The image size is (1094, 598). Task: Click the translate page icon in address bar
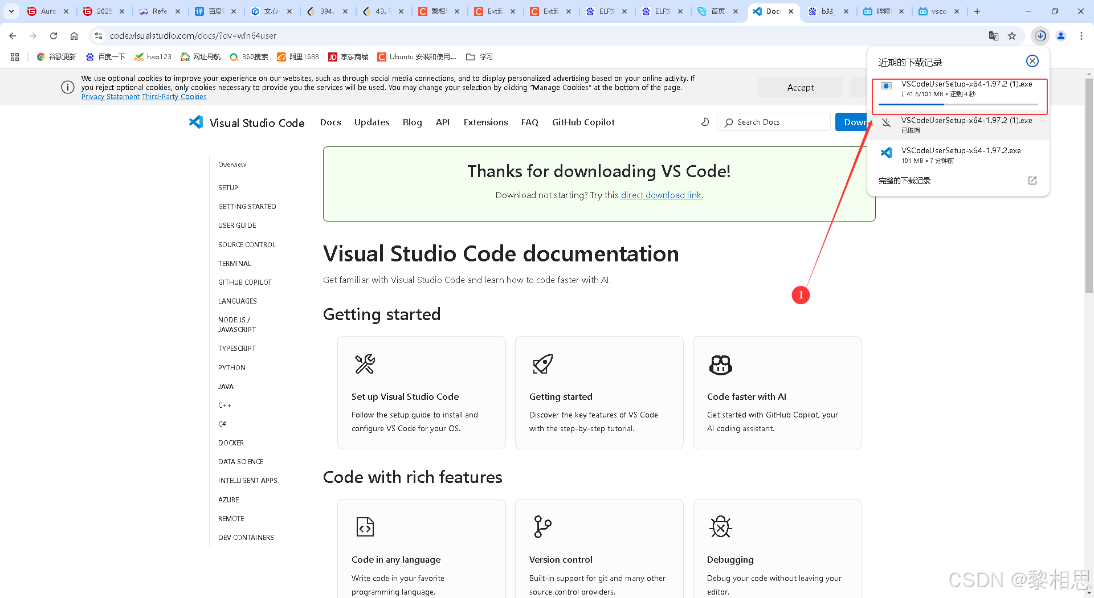click(x=994, y=35)
